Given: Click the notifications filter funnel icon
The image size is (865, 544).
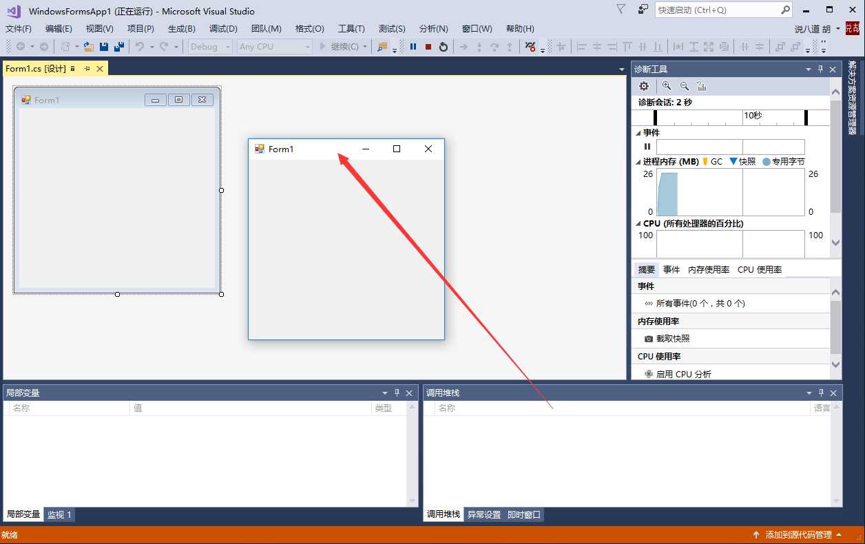Looking at the screenshot, I should coord(621,10).
